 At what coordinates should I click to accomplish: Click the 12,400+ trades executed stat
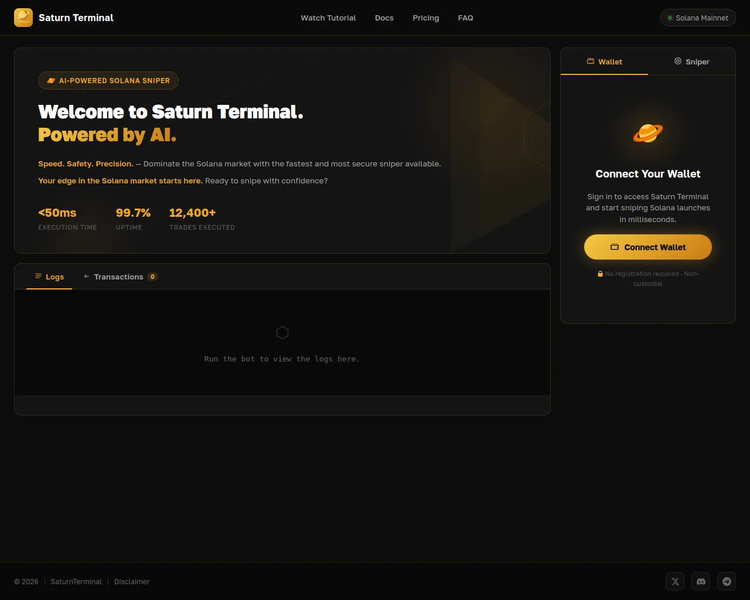[202, 219]
